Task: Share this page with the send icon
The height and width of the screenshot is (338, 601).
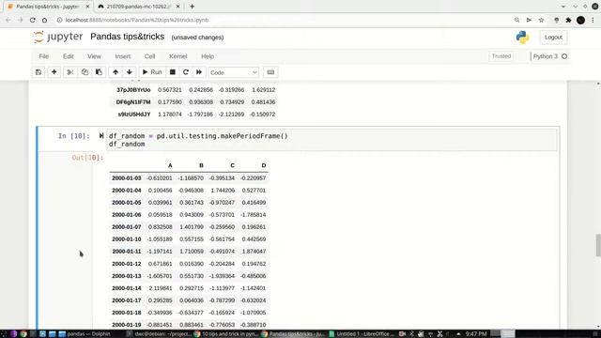Action: tap(529, 20)
